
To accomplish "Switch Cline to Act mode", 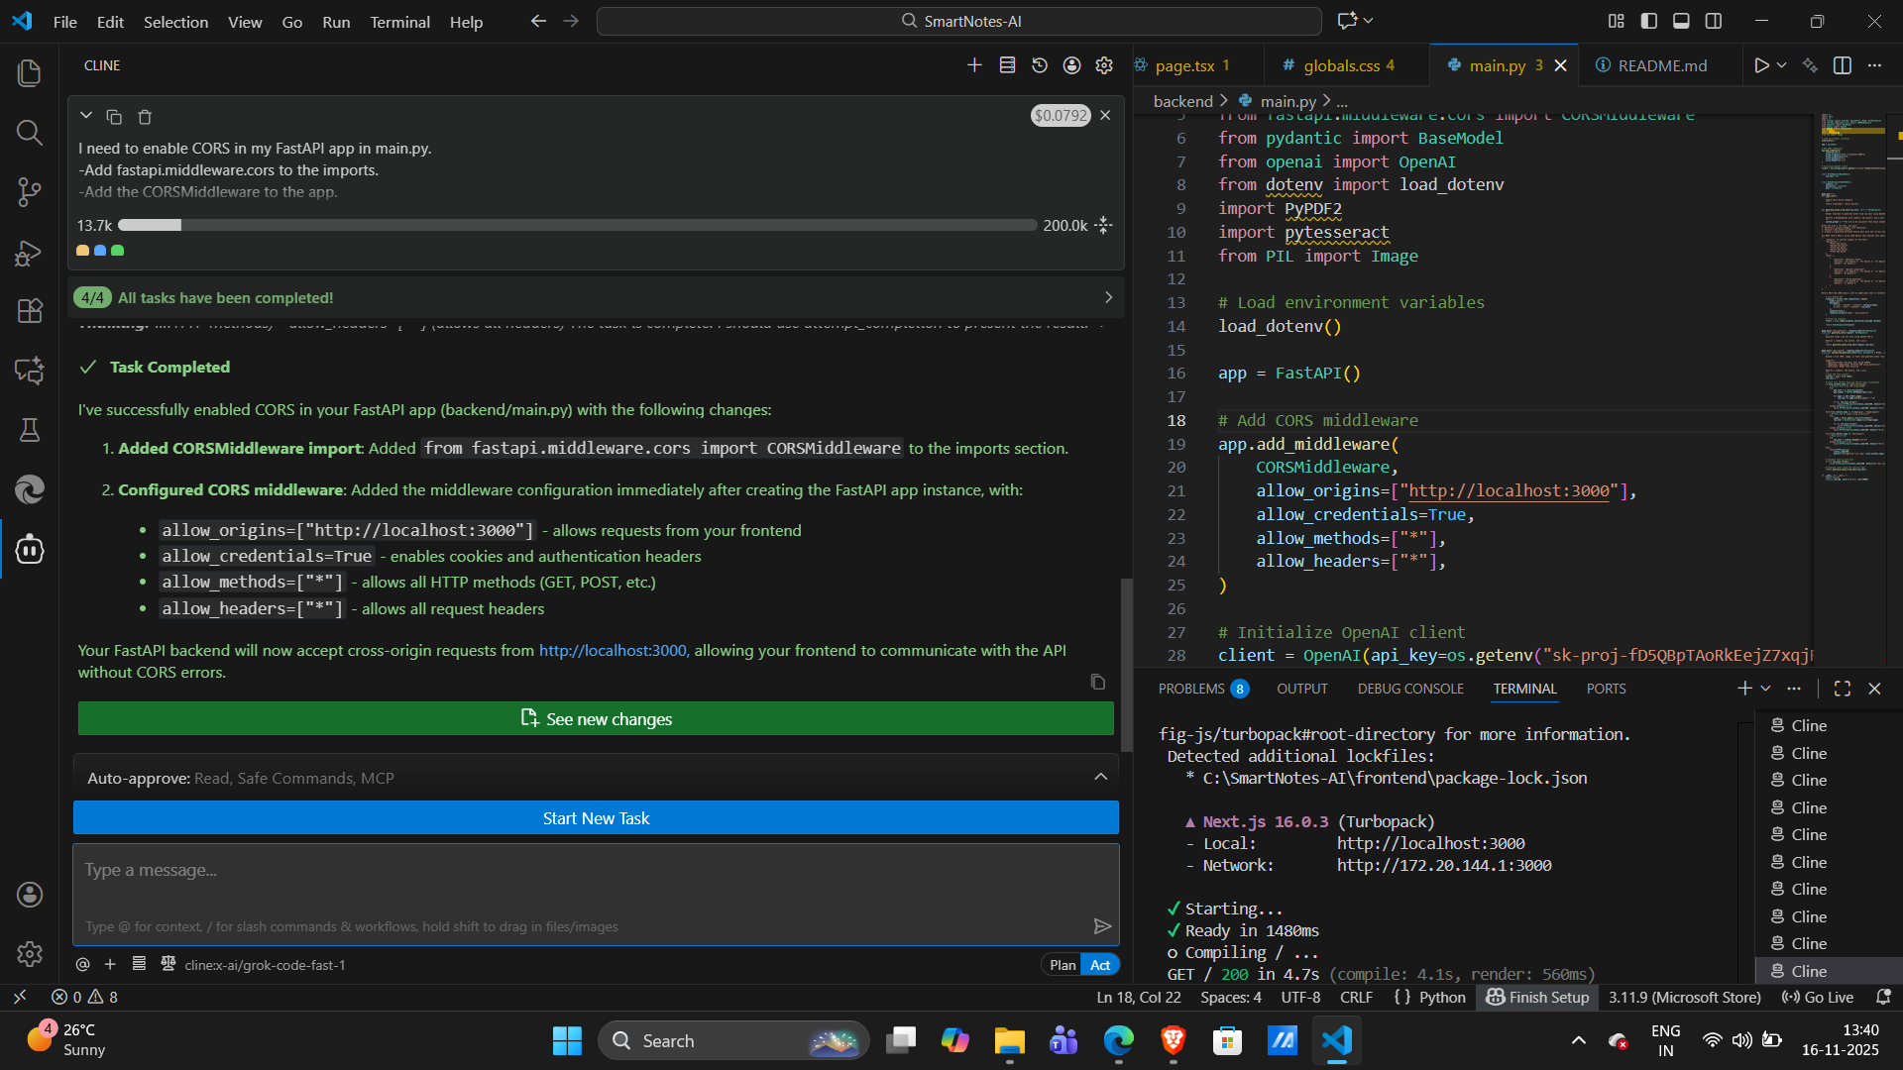I will point(1100,965).
